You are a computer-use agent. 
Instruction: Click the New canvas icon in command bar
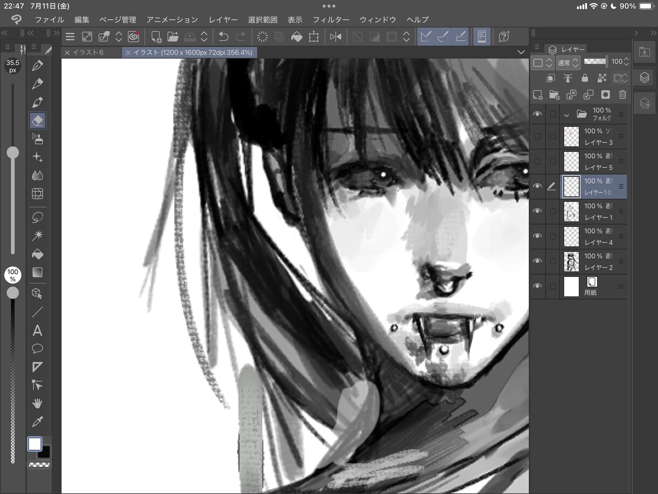[x=156, y=37]
